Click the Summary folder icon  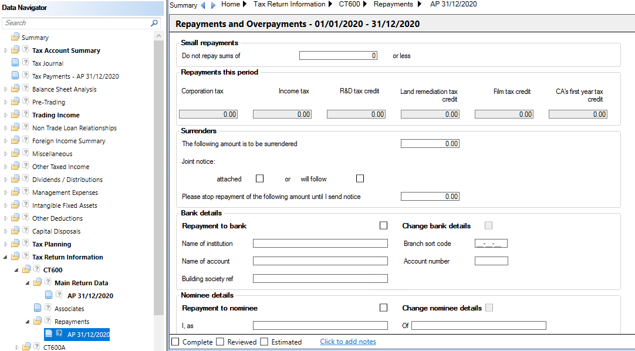point(15,37)
